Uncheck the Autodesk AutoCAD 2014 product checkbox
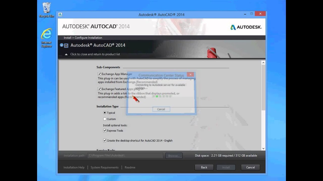The image size is (323, 181). [66, 46]
